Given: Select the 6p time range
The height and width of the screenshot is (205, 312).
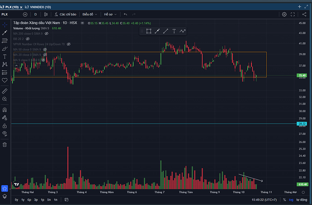Looking at the screenshot, I should pos(29,199).
